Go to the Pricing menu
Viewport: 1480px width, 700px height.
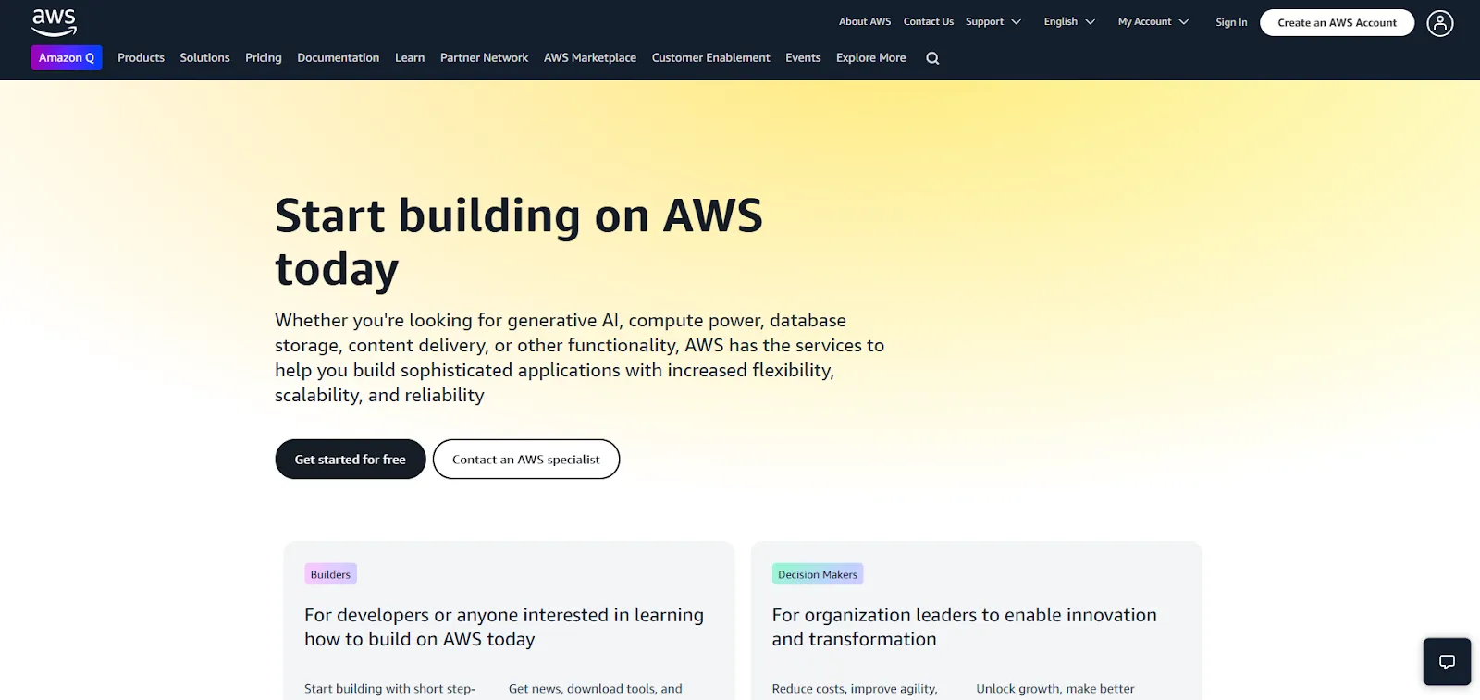264,57
